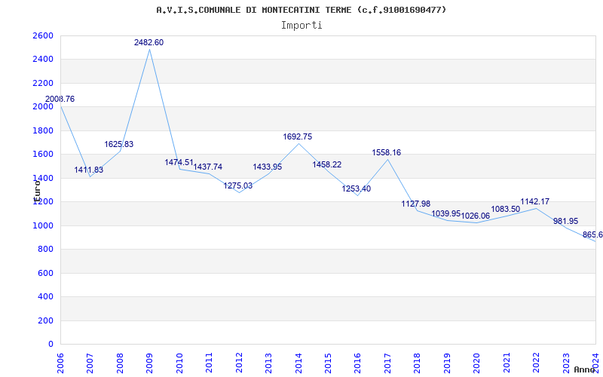This screenshot has width=603, height=377.
Task: Click the 1275.03 data label
Action: (238, 186)
